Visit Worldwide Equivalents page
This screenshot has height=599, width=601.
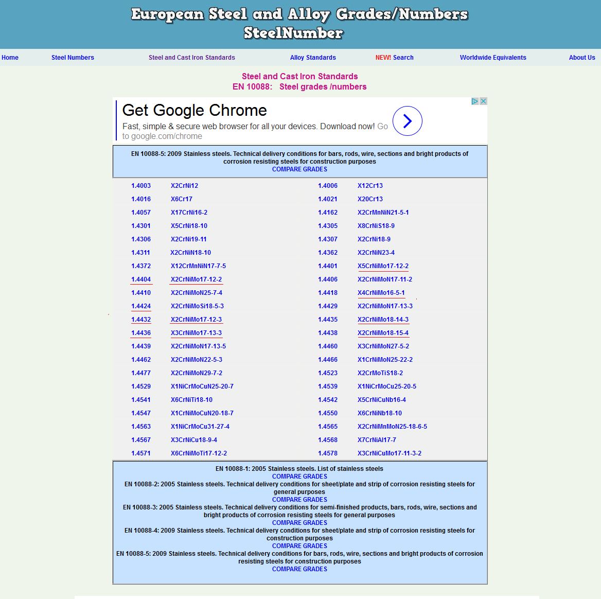click(x=493, y=58)
